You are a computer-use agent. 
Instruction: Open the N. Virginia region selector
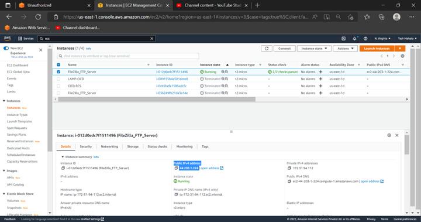(x=382, y=39)
